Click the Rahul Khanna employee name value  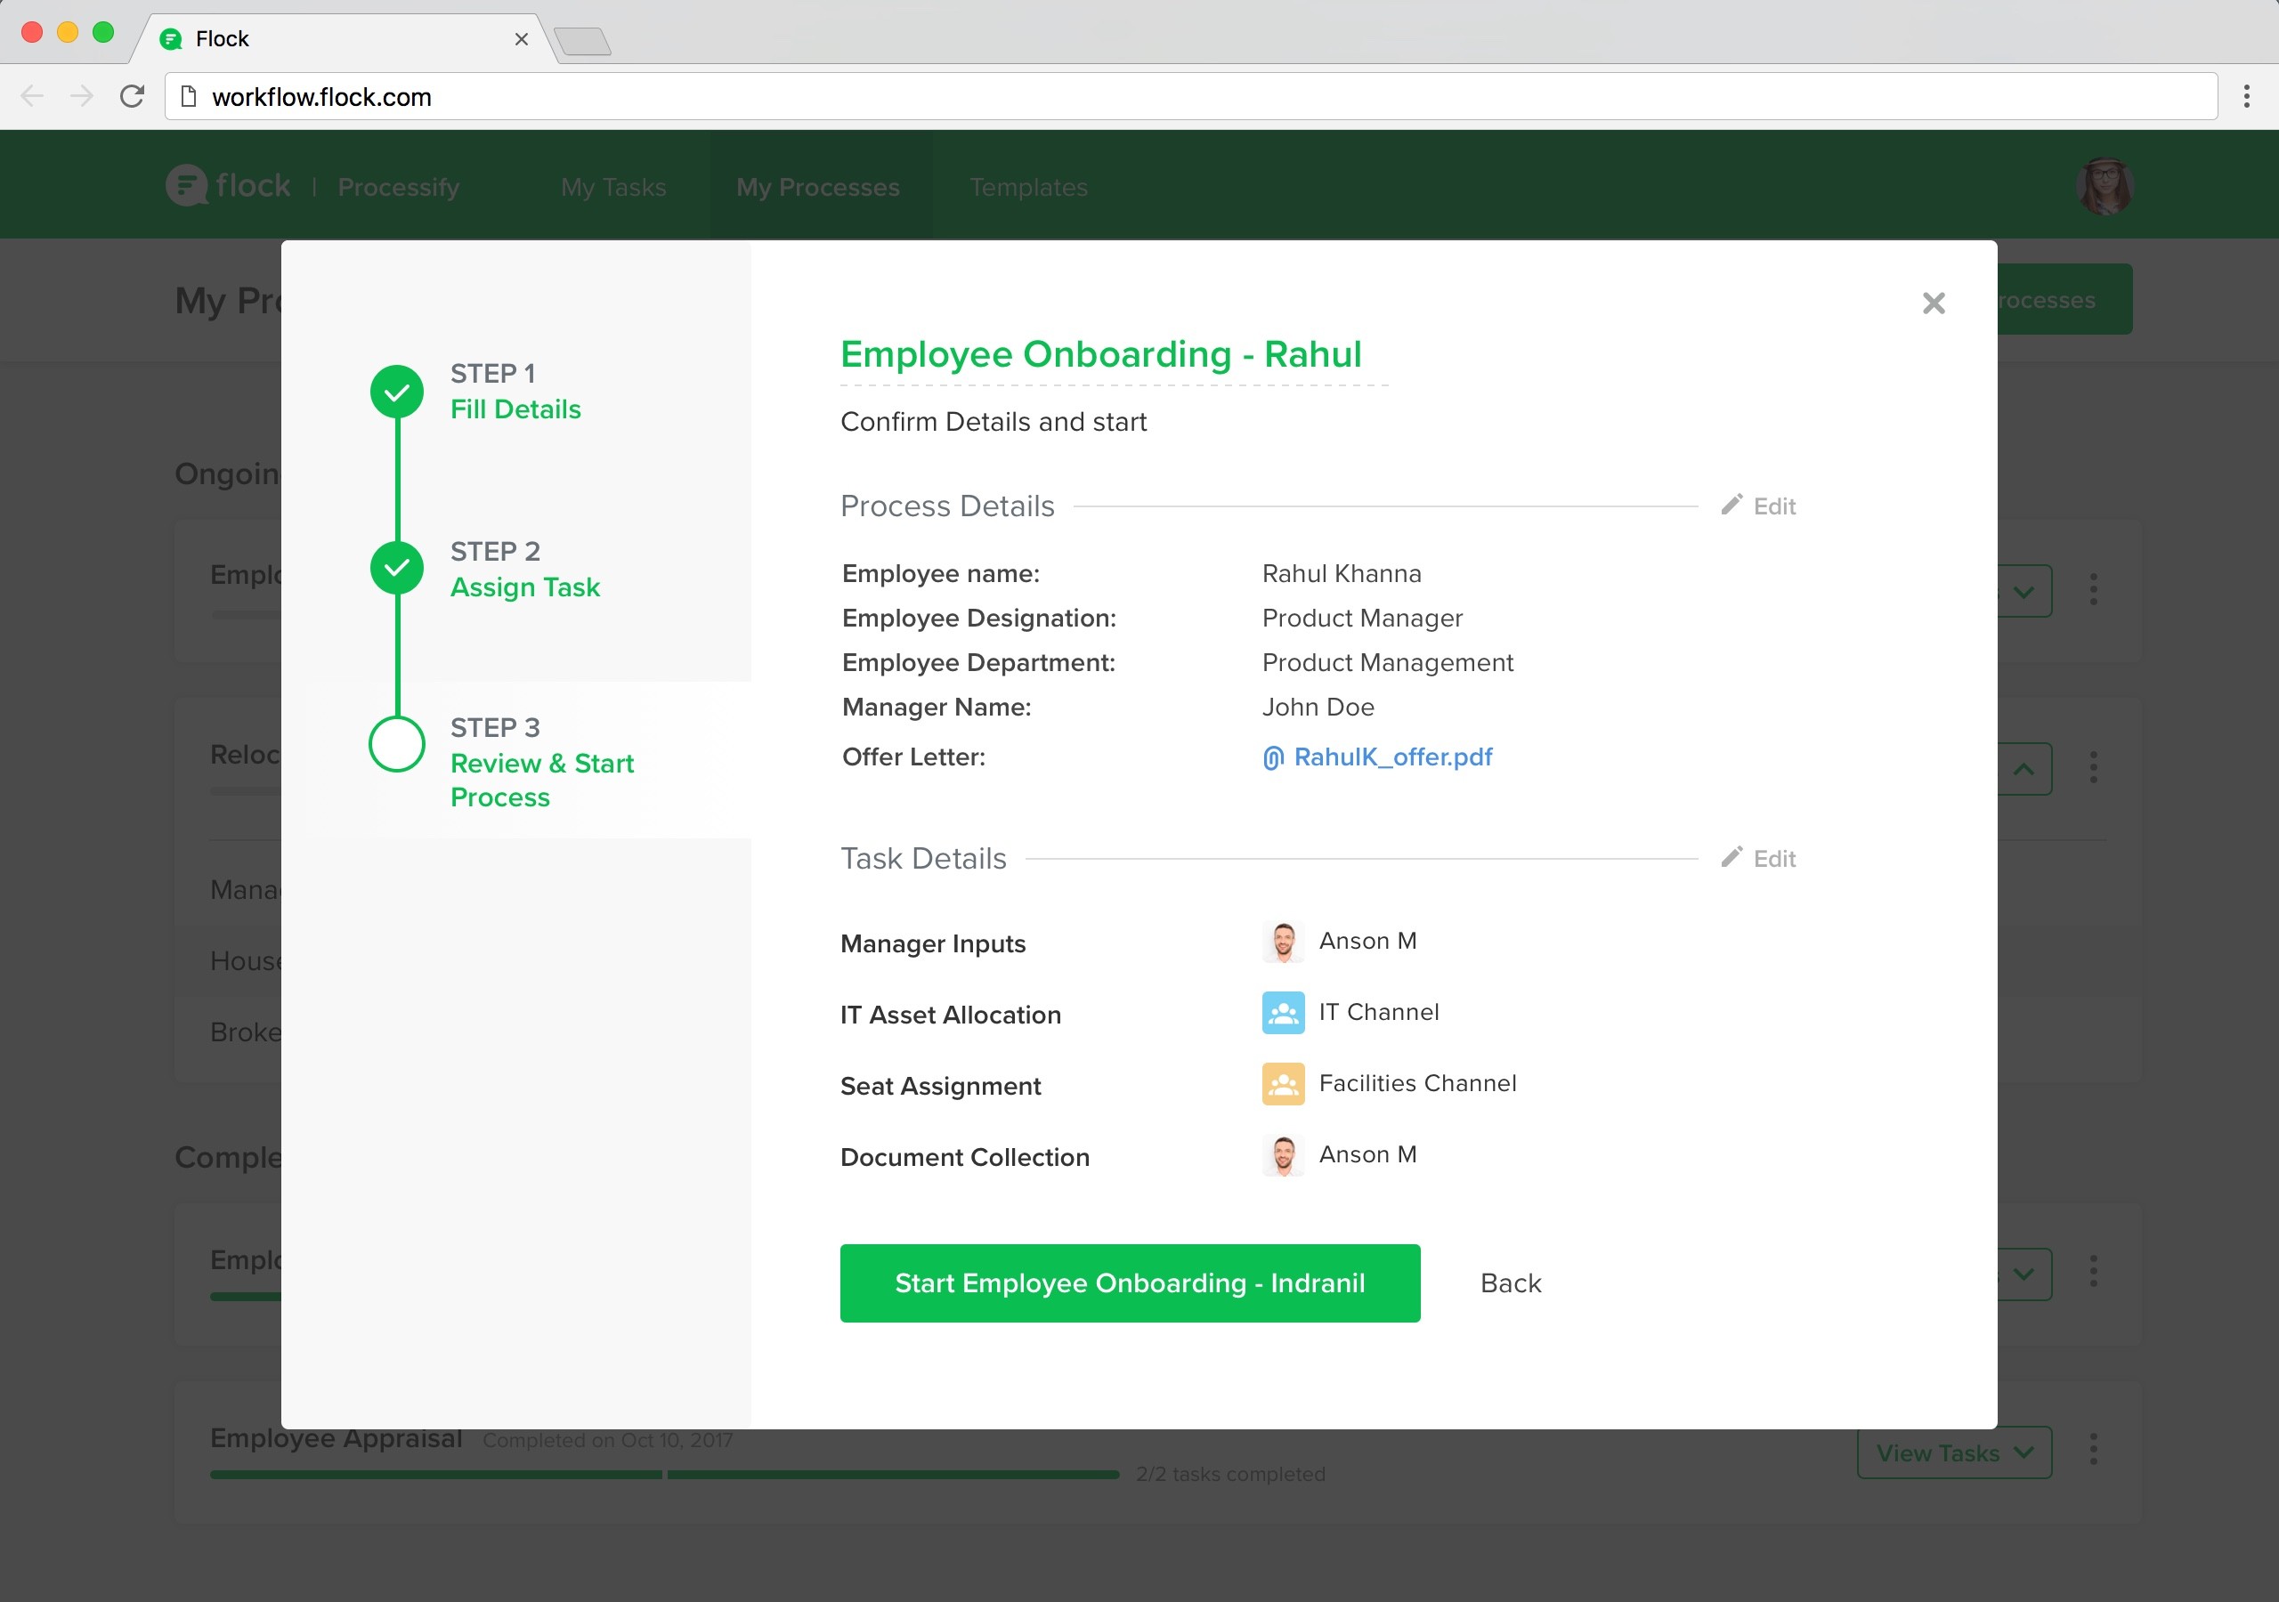pos(1342,574)
